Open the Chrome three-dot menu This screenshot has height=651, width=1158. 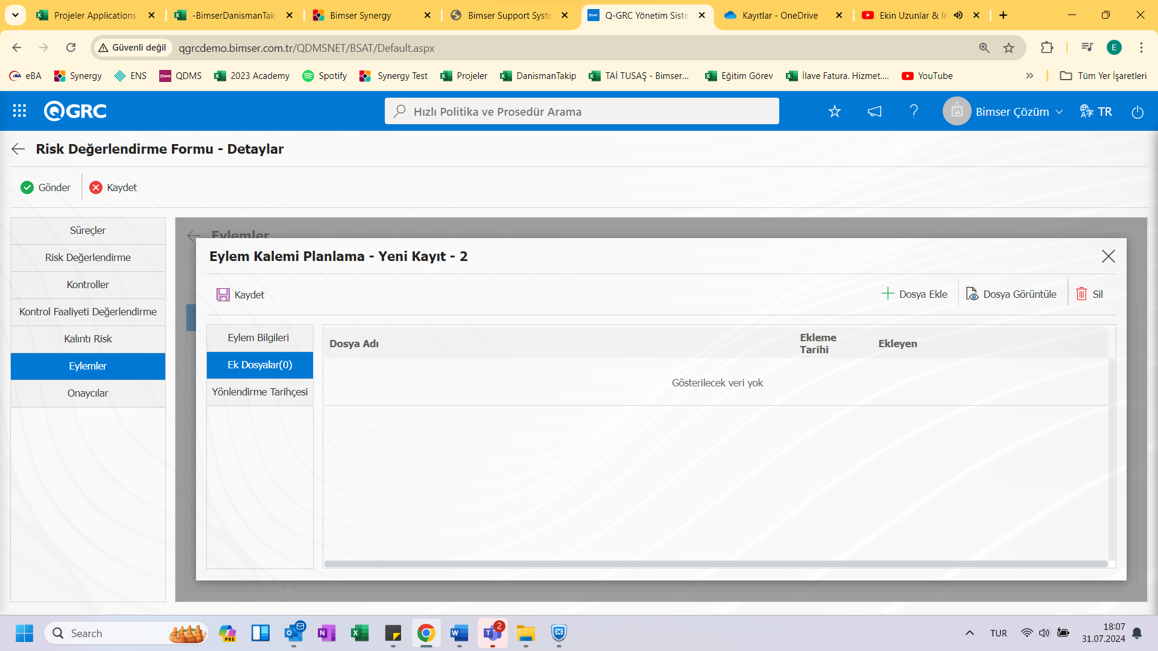[1141, 48]
